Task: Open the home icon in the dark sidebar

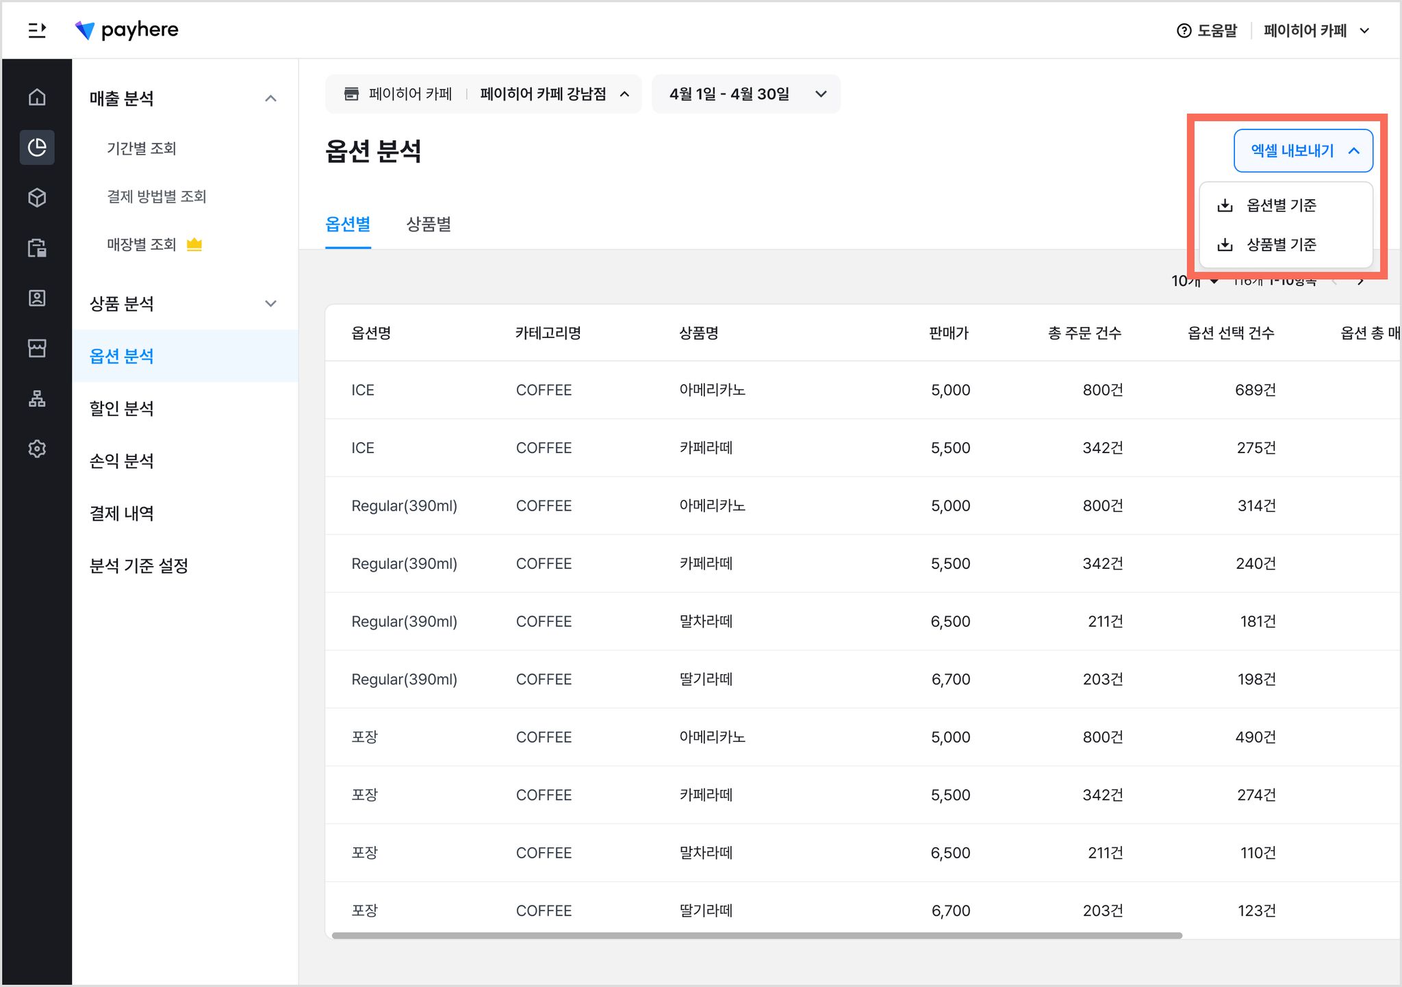Action: pyautogui.click(x=37, y=97)
